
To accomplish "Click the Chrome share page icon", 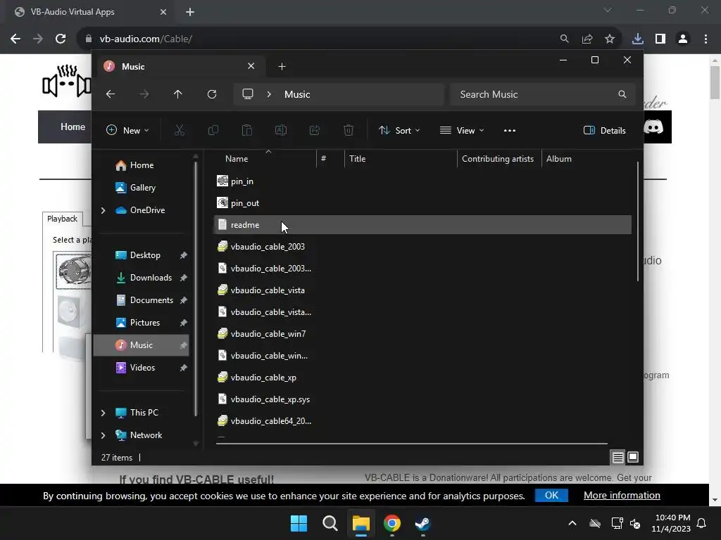I will pos(587,39).
